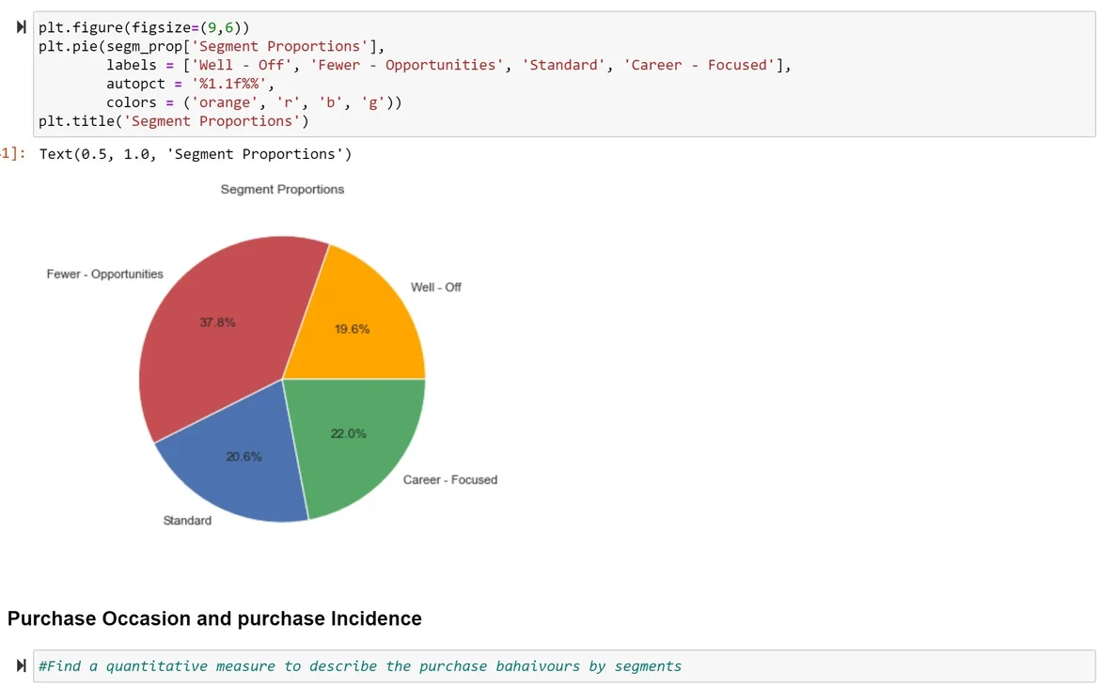Image resolution: width=1100 pixels, height=688 pixels.
Task: Focus the '#Find a quantitative measure' cell
Action: [x=564, y=666]
